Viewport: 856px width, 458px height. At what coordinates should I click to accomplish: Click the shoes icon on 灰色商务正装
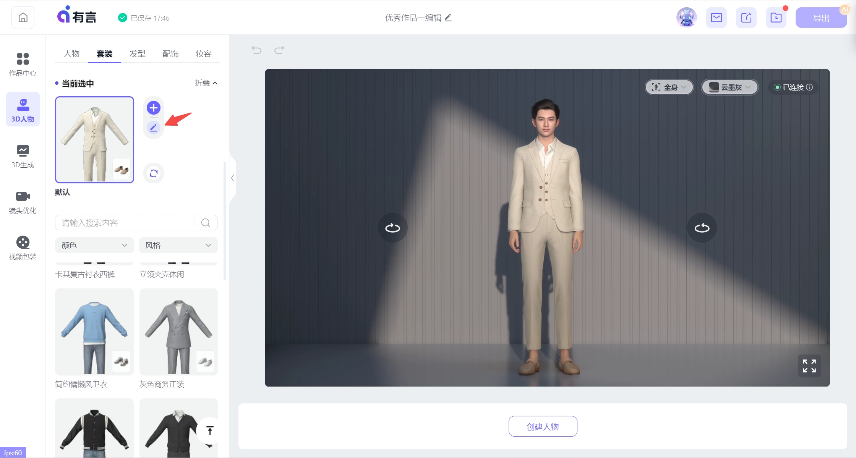(205, 361)
